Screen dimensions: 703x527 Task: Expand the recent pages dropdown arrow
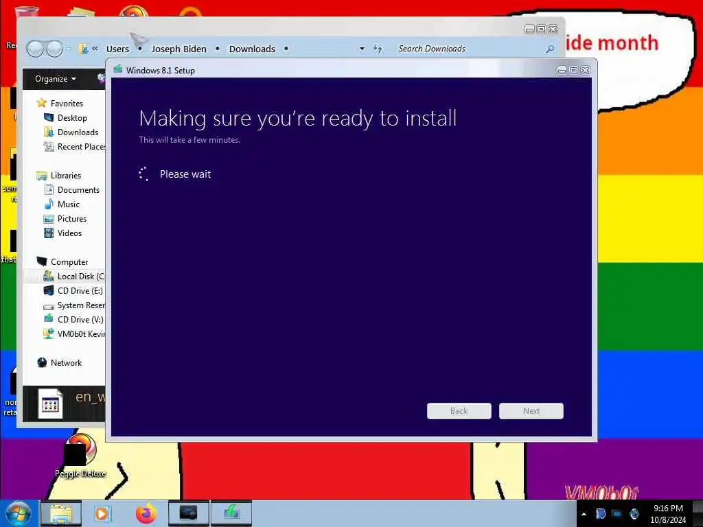[68, 49]
